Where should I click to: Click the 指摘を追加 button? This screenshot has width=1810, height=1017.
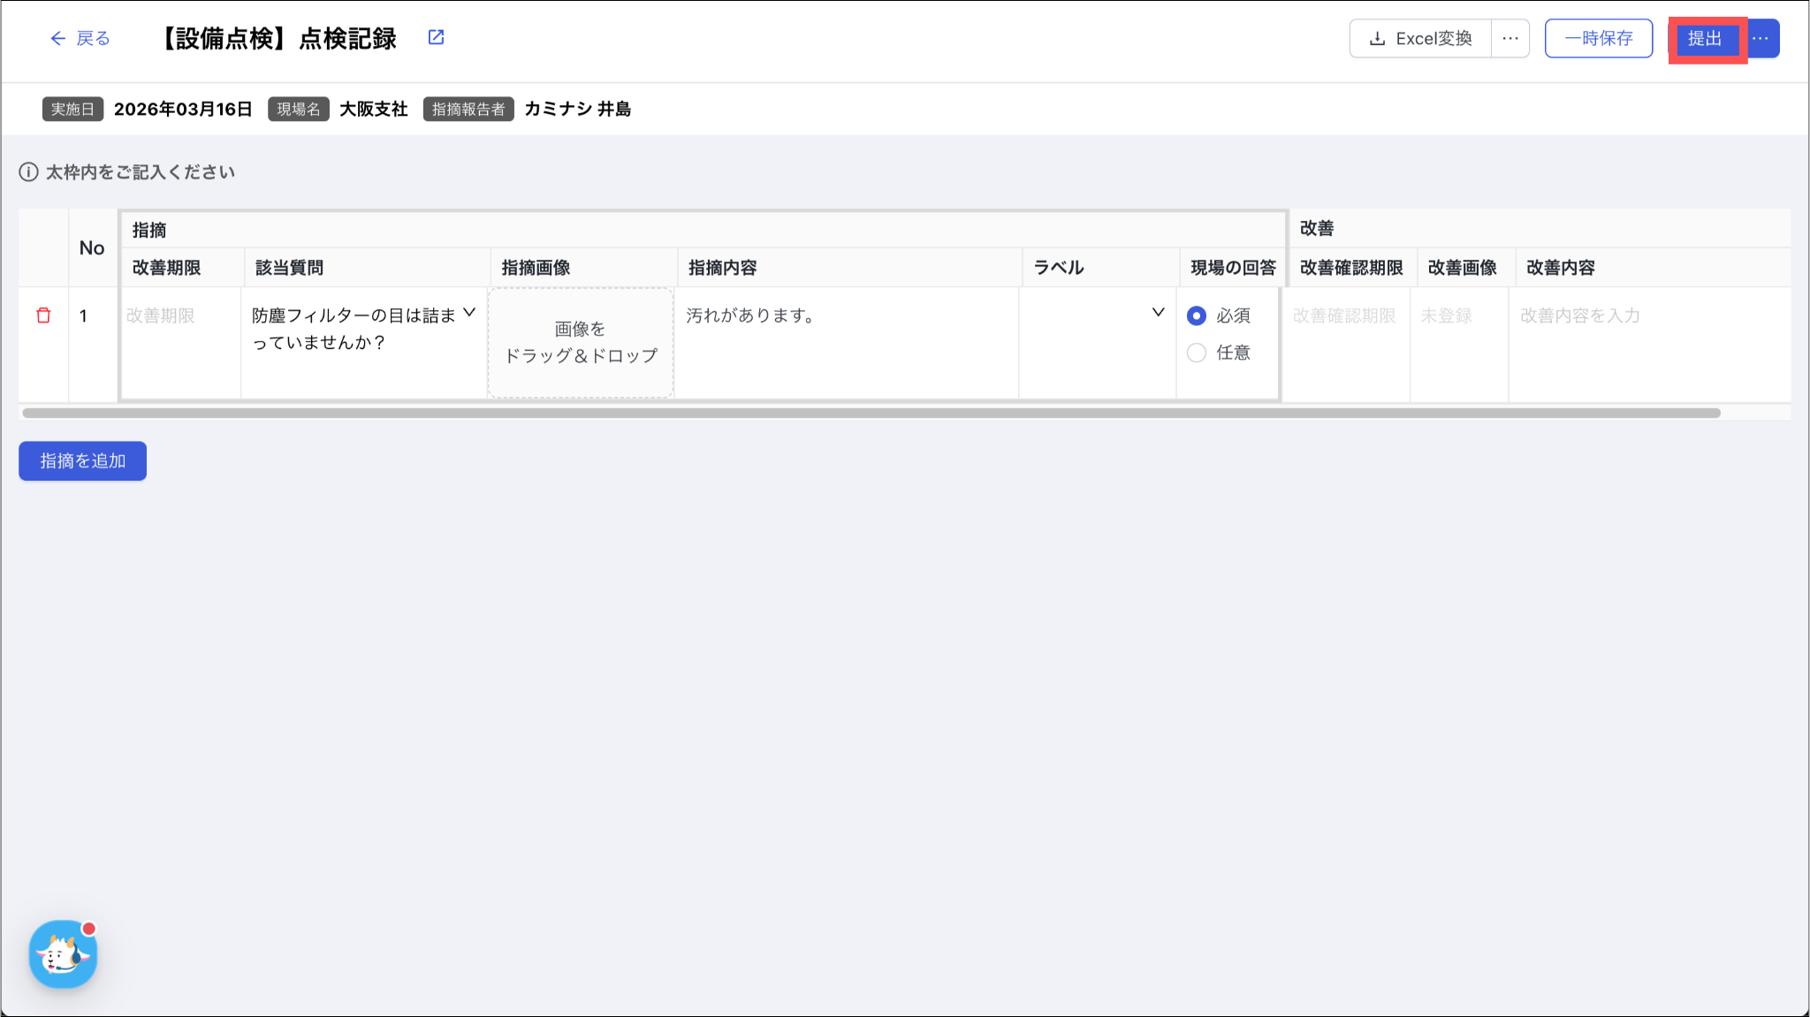82,460
